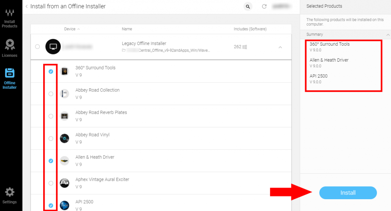Click the Abbey Road Vinyl product icon

[65, 138]
